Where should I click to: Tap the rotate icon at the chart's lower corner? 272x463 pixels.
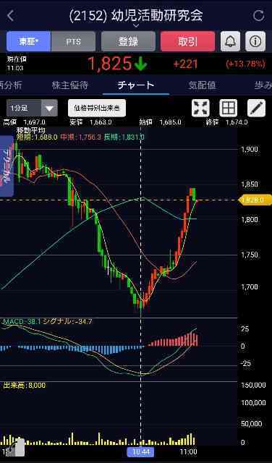pyautogui.click(x=15, y=448)
